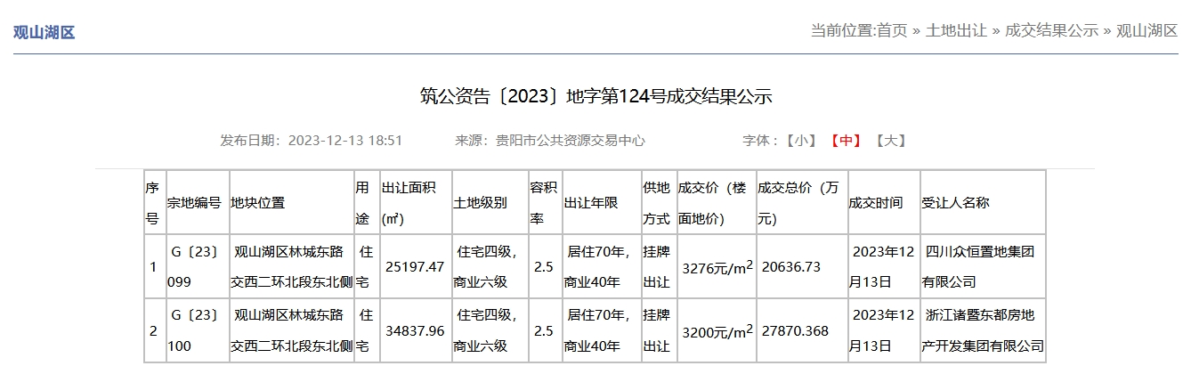The width and height of the screenshot is (1191, 374).
Task: Open the 土地出让 breadcrumb link
Action: click(x=956, y=30)
